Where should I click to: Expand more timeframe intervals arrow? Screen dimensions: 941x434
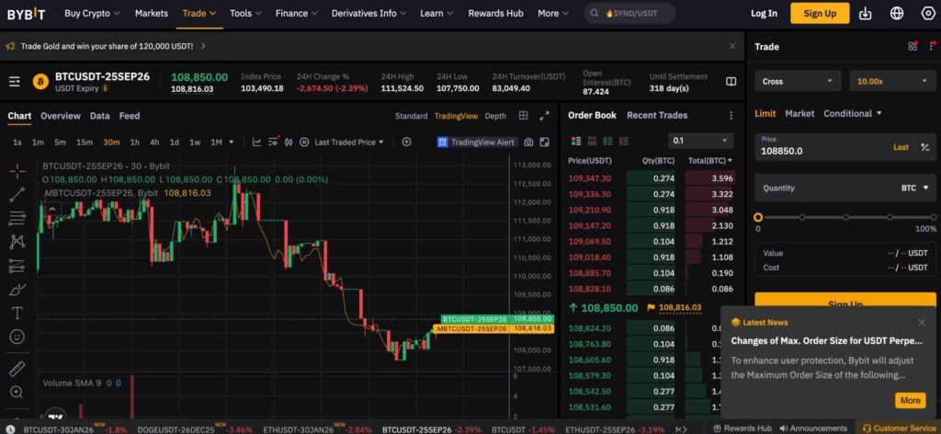pos(232,143)
